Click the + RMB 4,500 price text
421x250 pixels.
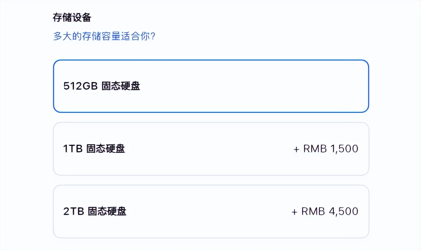(x=325, y=212)
